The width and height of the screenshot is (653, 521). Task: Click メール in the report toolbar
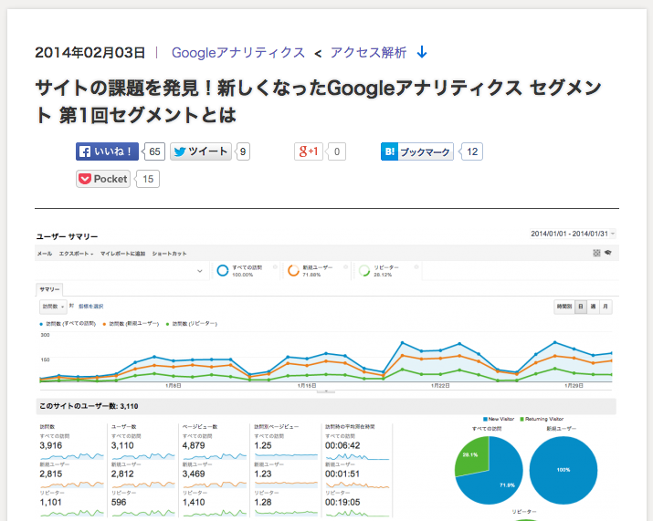[45, 254]
